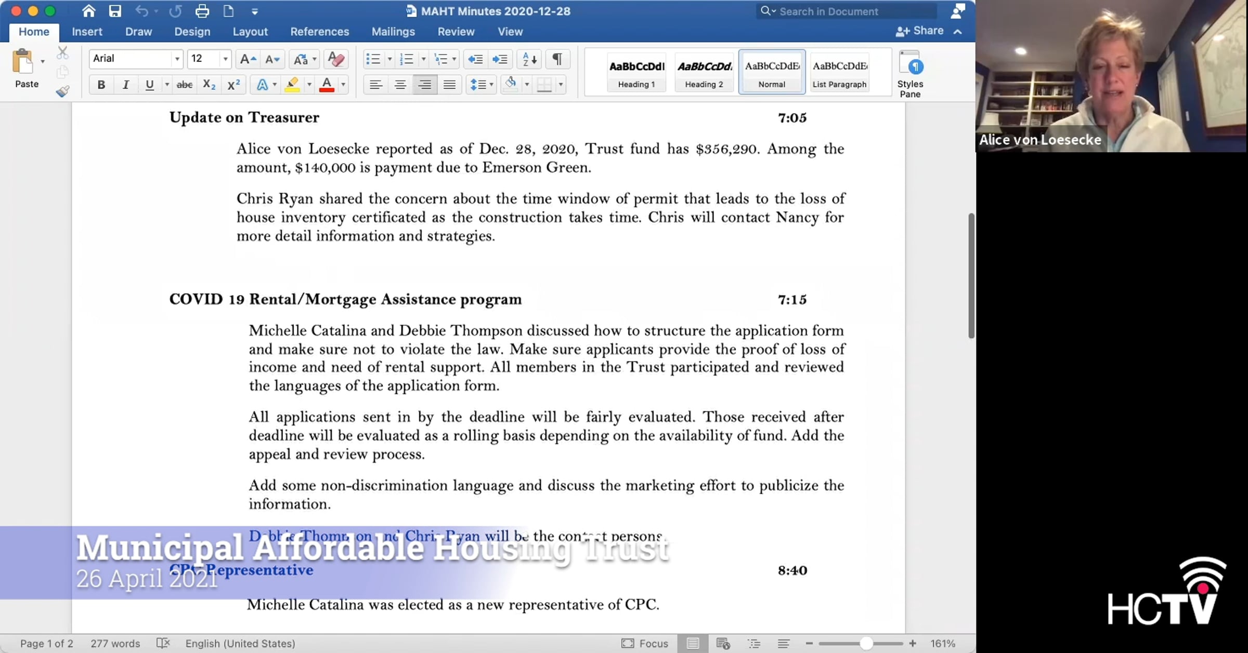The width and height of the screenshot is (1248, 653).
Task: Open the font name dropdown
Action: 177,59
